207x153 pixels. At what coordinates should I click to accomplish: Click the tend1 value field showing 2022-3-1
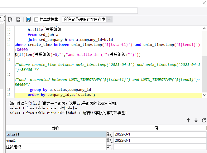click(x=160, y=141)
